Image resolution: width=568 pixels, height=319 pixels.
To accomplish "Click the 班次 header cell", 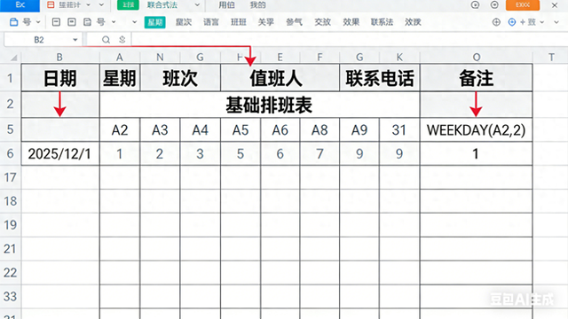I will [180, 78].
